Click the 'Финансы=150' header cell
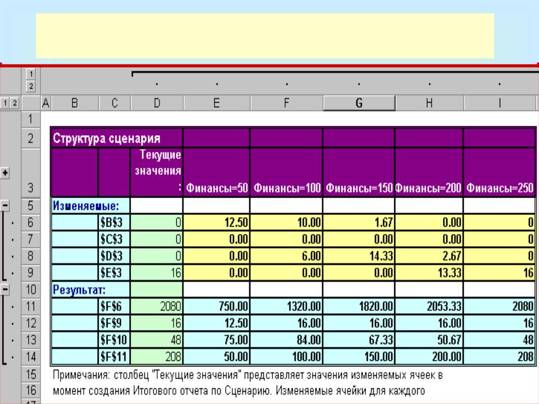This screenshot has width=539, height=404. [359, 172]
